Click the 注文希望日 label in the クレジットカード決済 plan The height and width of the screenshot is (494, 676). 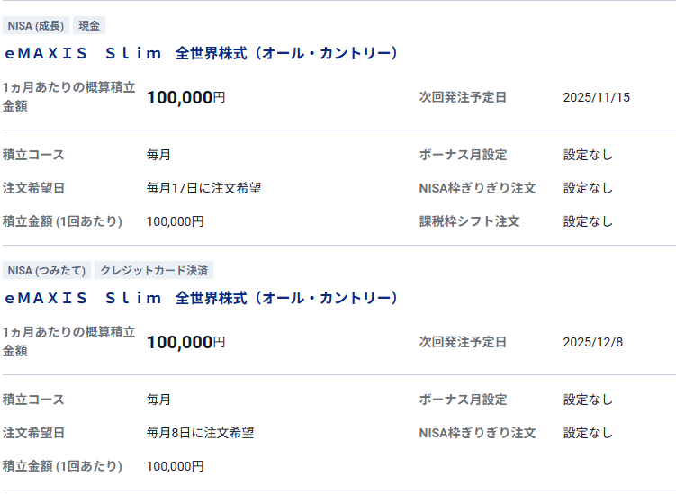pyautogui.click(x=33, y=433)
